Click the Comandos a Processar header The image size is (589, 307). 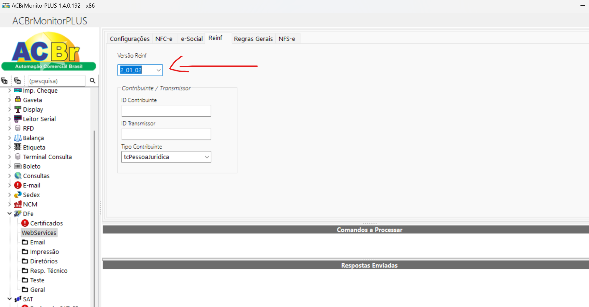[346, 230]
